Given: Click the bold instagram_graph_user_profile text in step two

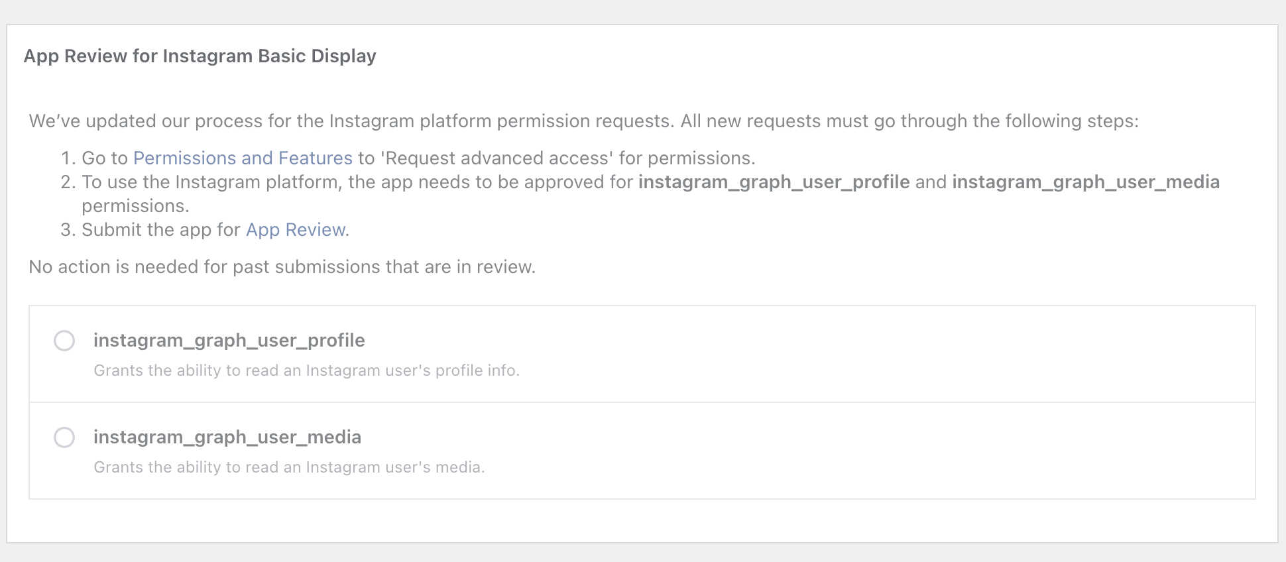Looking at the screenshot, I should pos(773,182).
